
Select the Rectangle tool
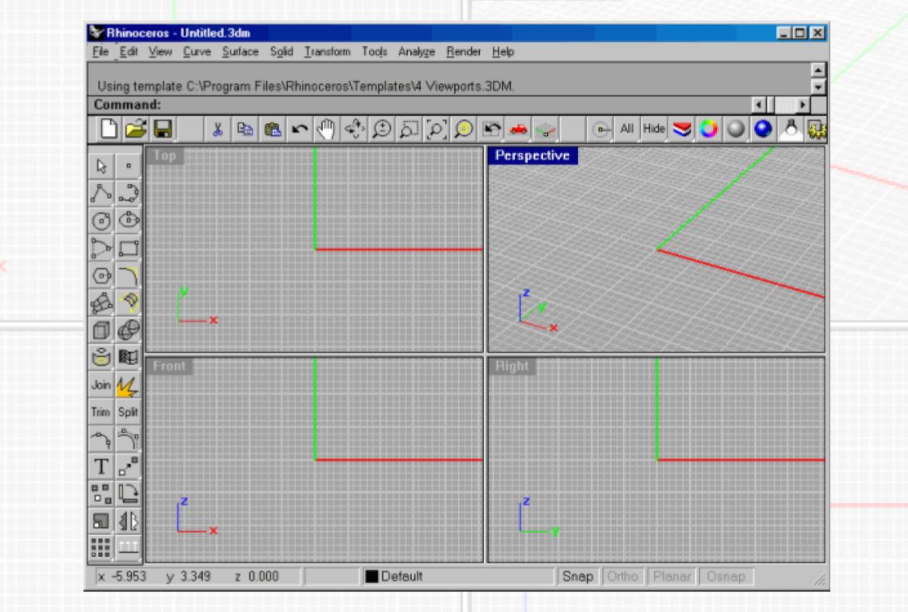click(129, 248)
